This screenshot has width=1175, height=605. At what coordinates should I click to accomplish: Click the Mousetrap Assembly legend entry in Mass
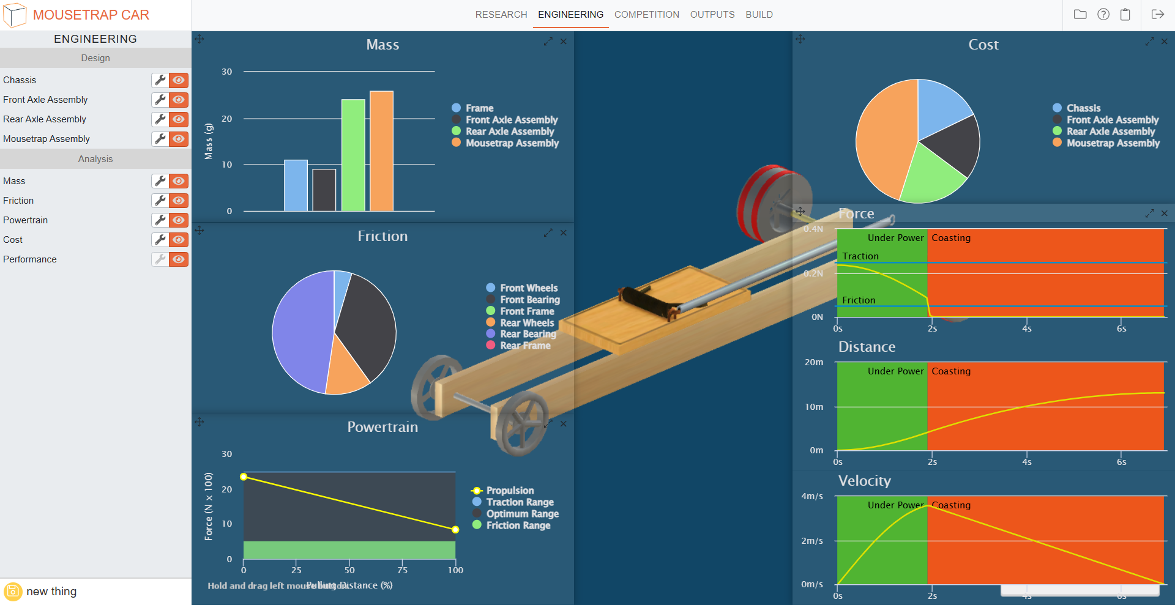(512, 143)
